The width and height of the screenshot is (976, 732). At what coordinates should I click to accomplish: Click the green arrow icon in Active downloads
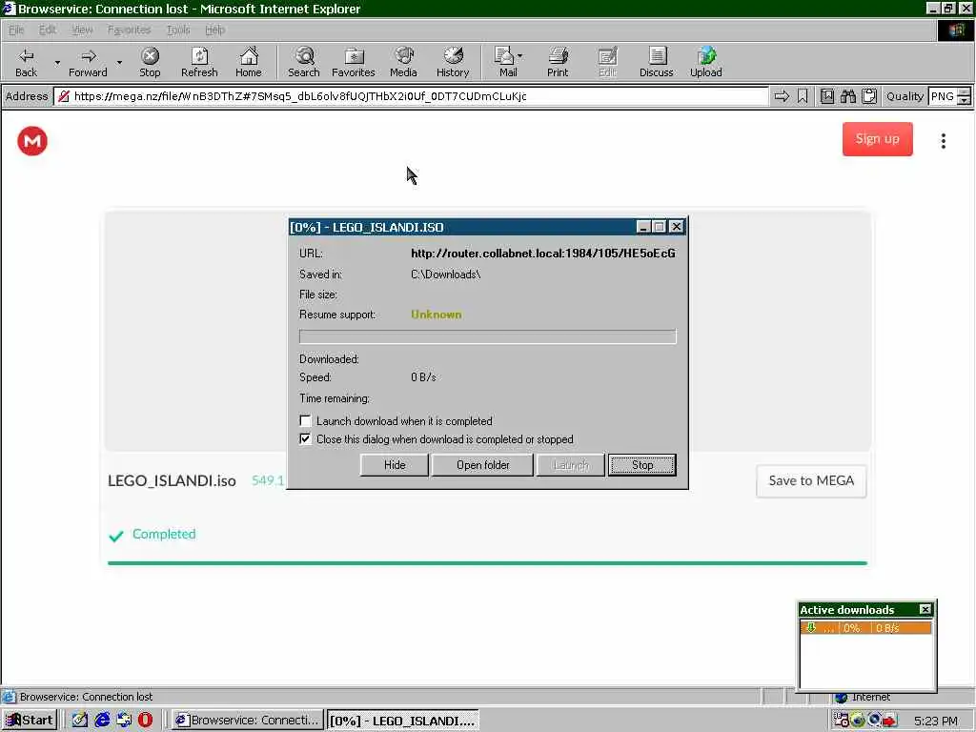pos(810,627)
